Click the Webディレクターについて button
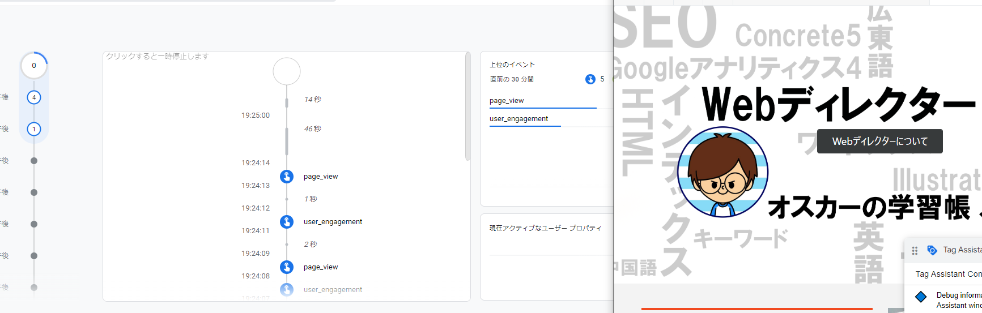 coord(879,142)
